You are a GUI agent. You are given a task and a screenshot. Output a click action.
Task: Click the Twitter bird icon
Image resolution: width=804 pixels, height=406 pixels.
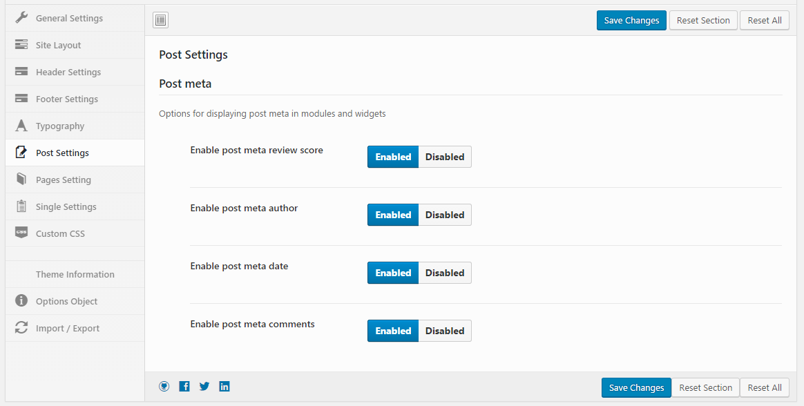tap(204, 387)
